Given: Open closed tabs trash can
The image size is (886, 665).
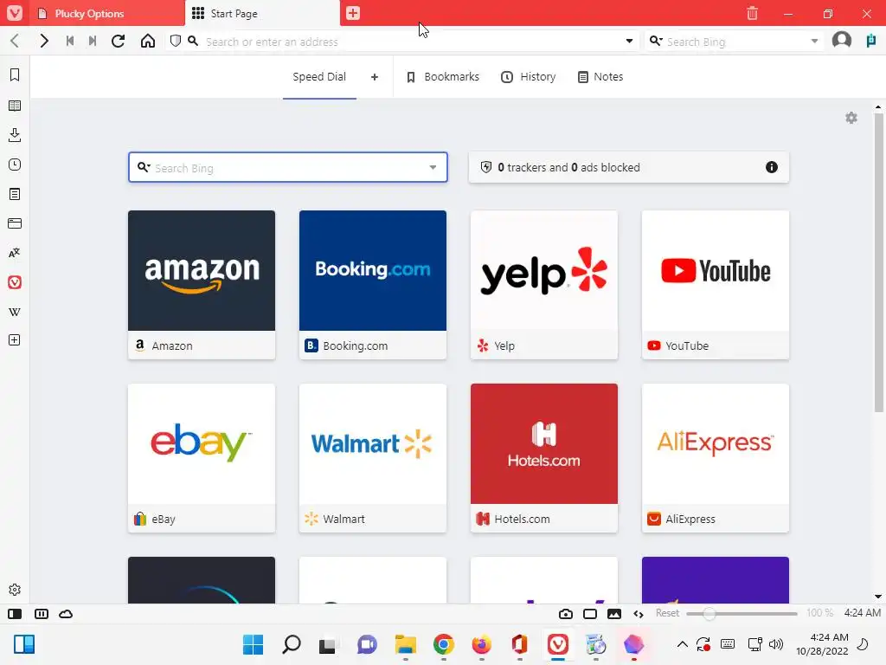Looking at the screenshot, I should (752, 13).
